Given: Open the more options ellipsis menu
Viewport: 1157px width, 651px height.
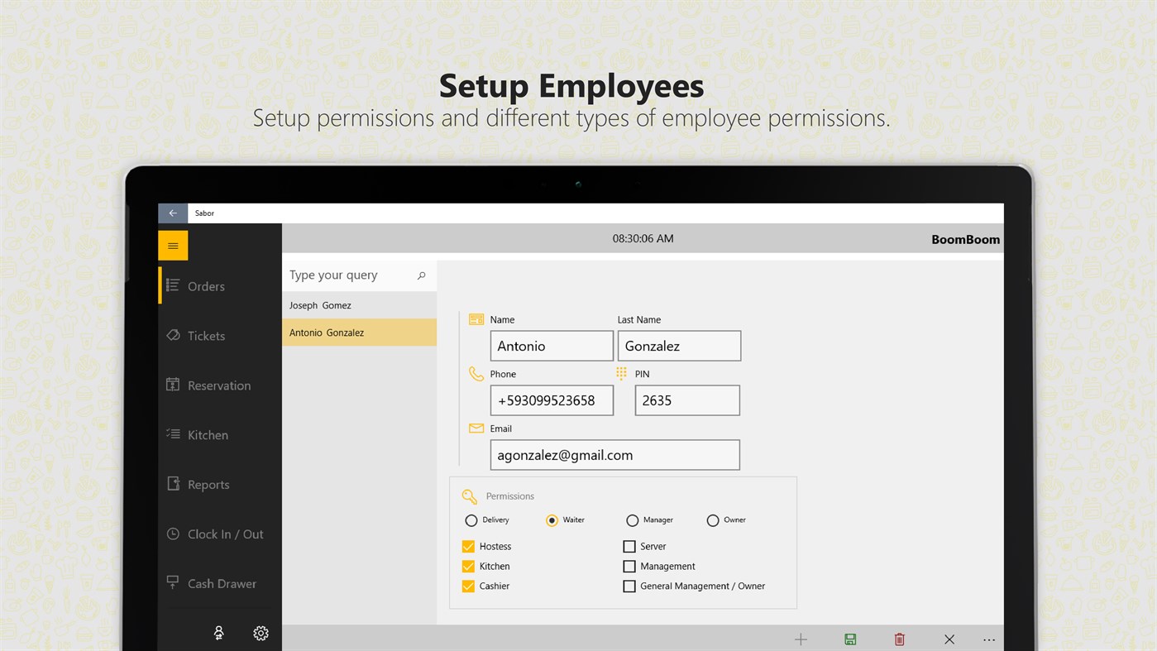Looking at the screenshot, I should pyautogui.click(x=988, y=639).
